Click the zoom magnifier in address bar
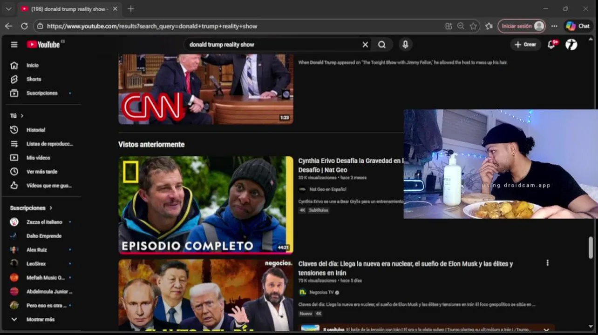The width and height of the screenshot is (598, 335). click(x=461, y=26)
